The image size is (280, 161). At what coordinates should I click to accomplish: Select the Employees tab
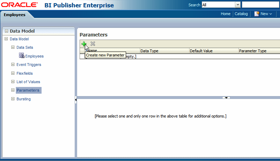coord(15,15)
